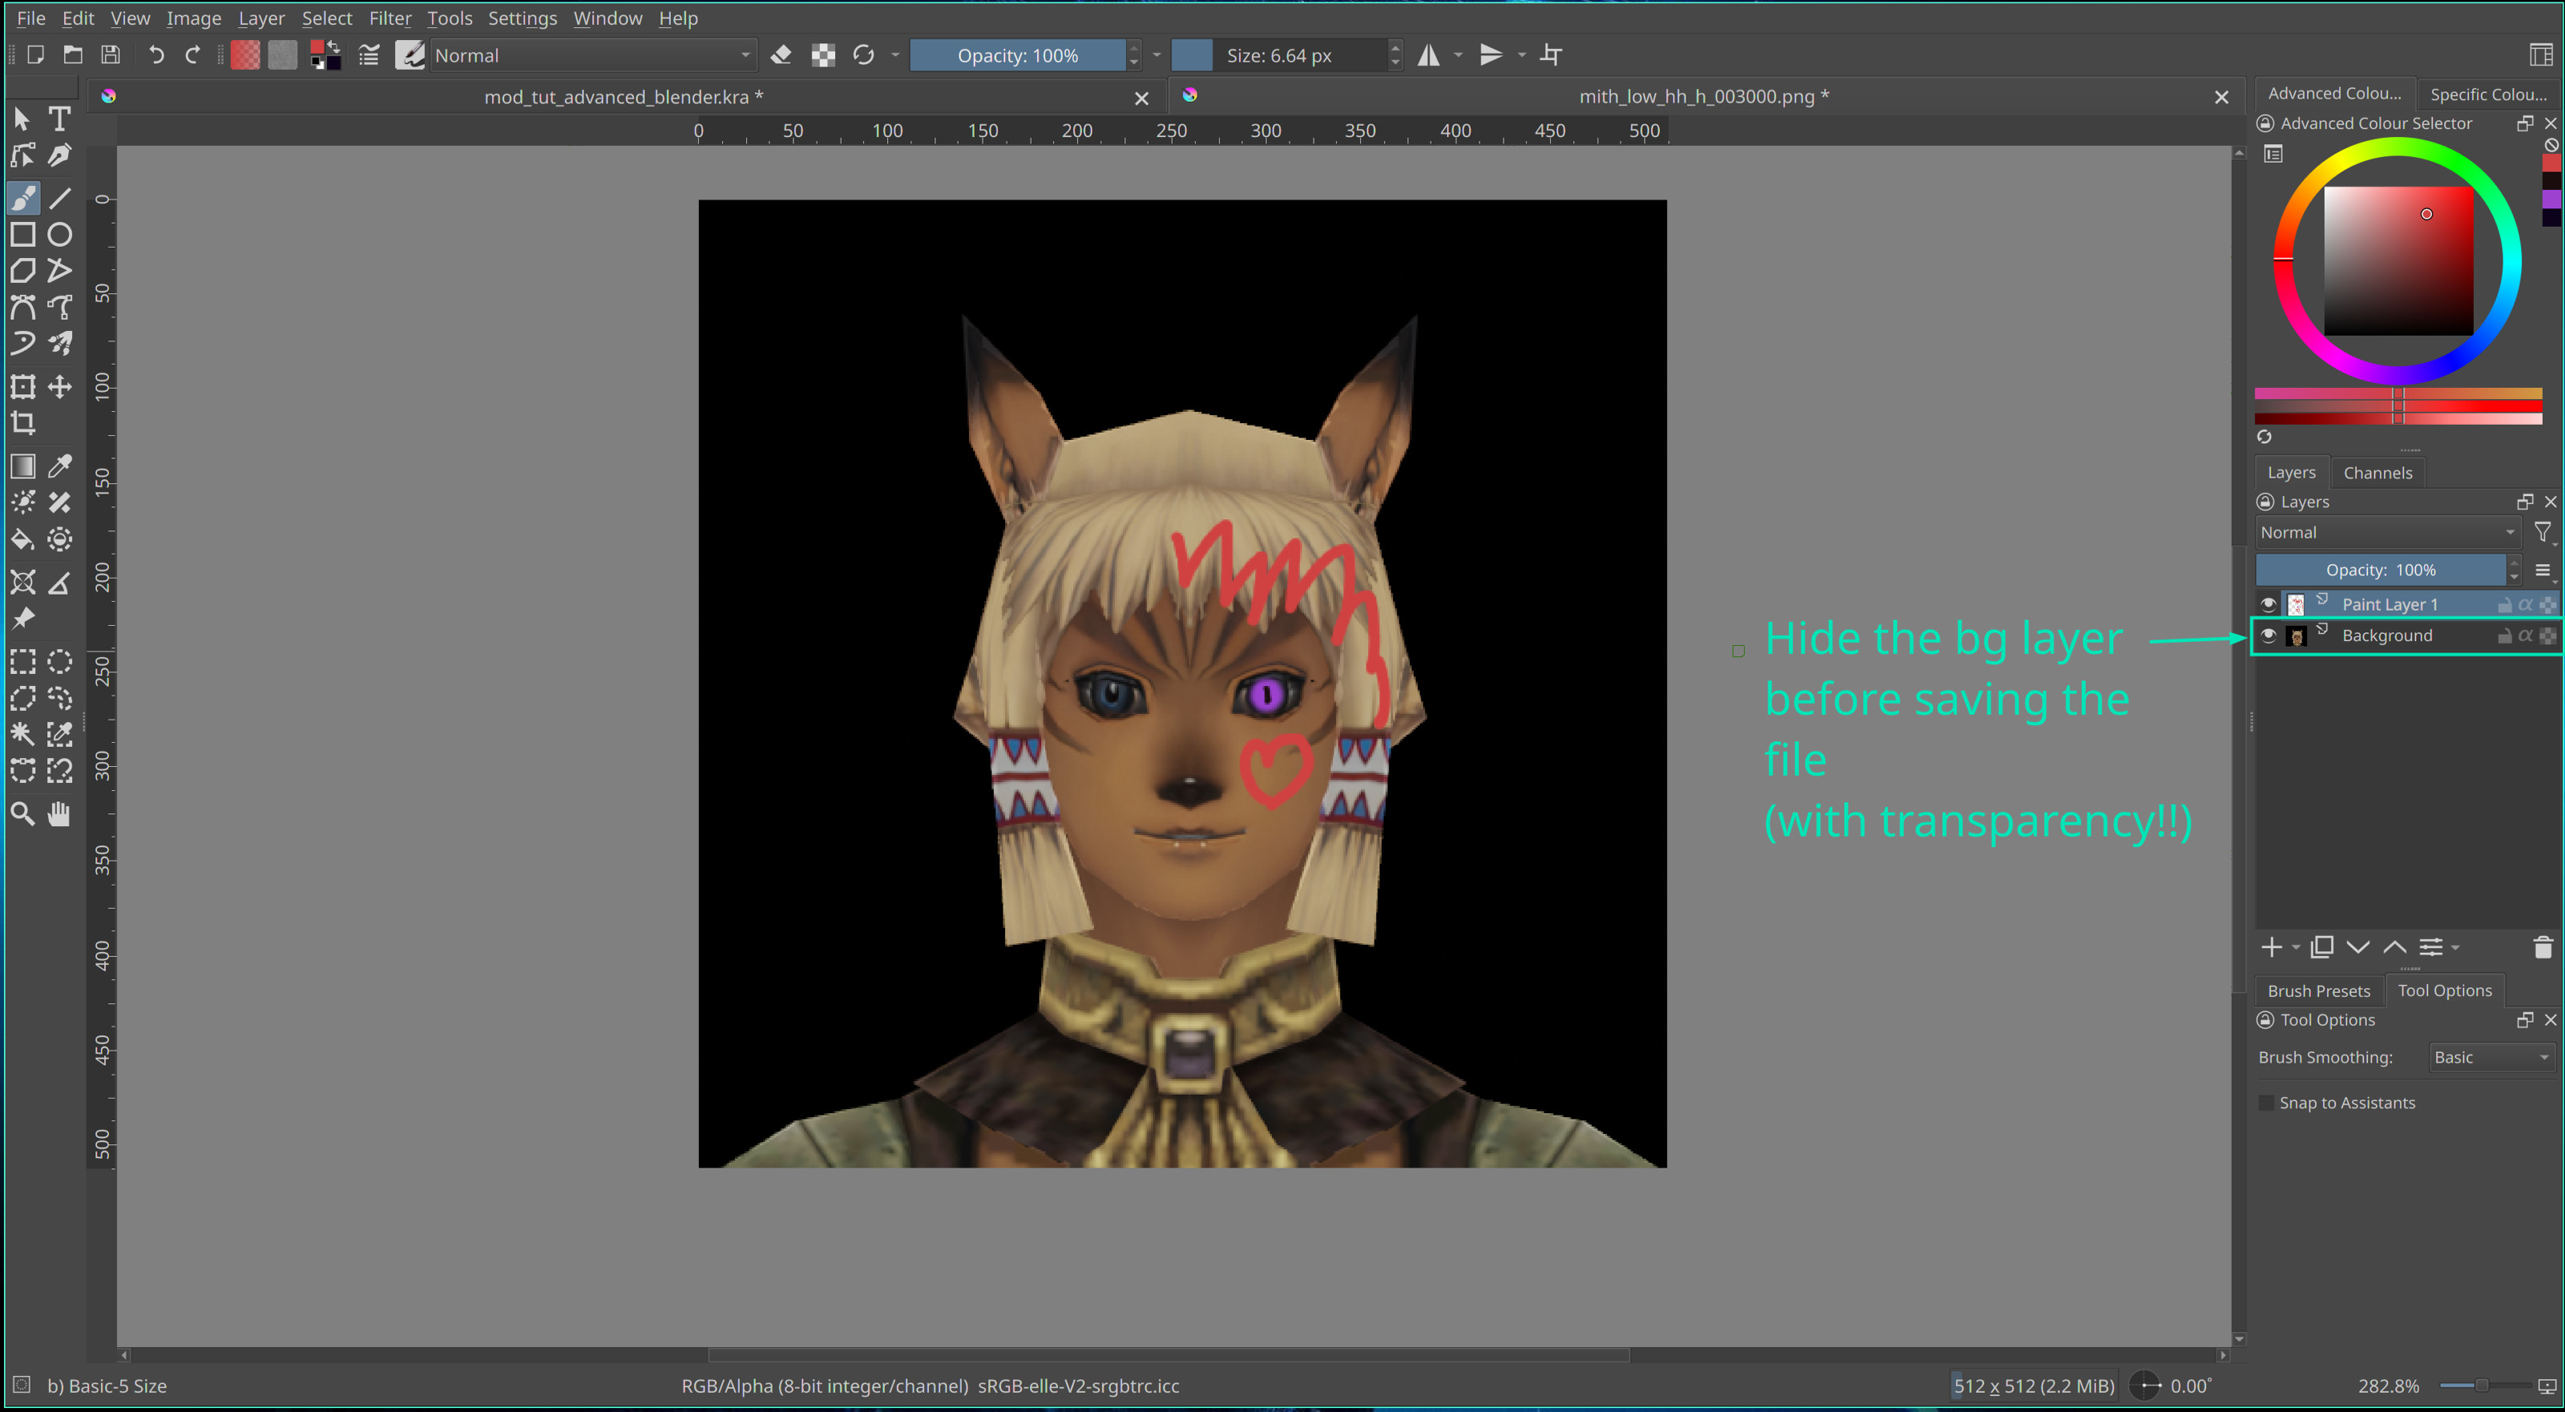Save the document using toolbar icon
The height and width of the screenshot is (1412, 2565).
tap(111, 54)
